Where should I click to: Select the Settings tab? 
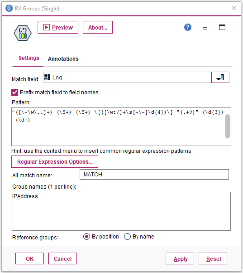29,58
